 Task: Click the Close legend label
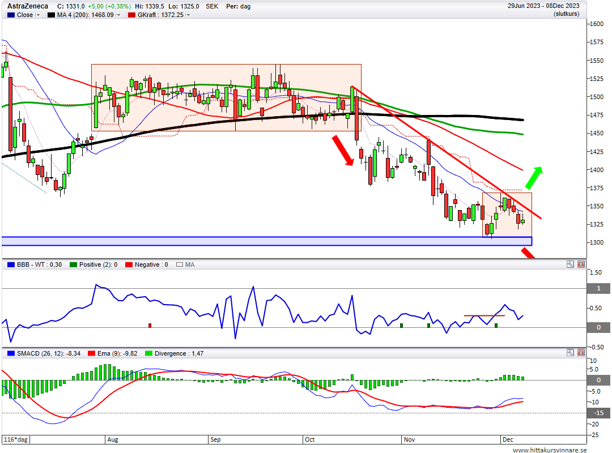click(x=25, y=15)
